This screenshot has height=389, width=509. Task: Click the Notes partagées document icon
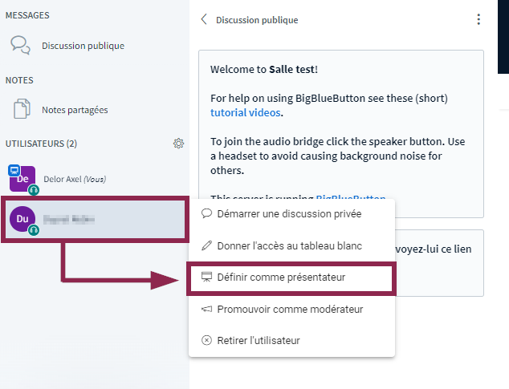(x=21, y=109)
